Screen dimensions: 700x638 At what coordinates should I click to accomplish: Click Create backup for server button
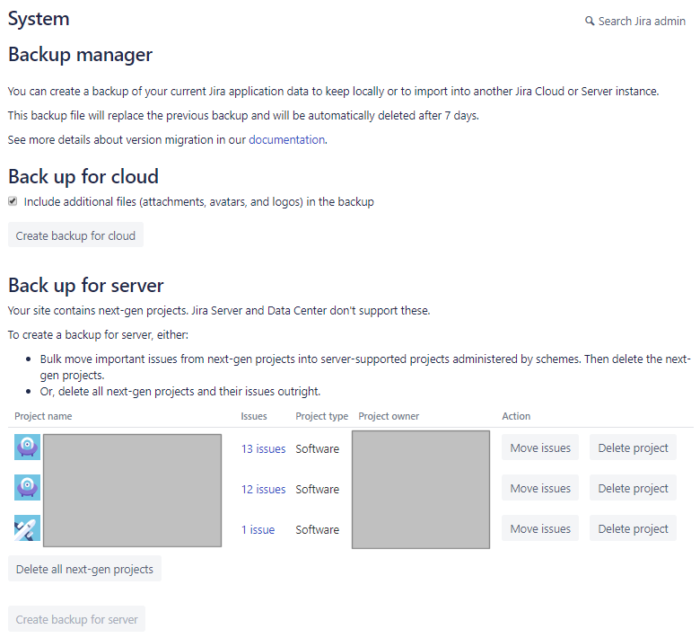[x=76, y=619]
